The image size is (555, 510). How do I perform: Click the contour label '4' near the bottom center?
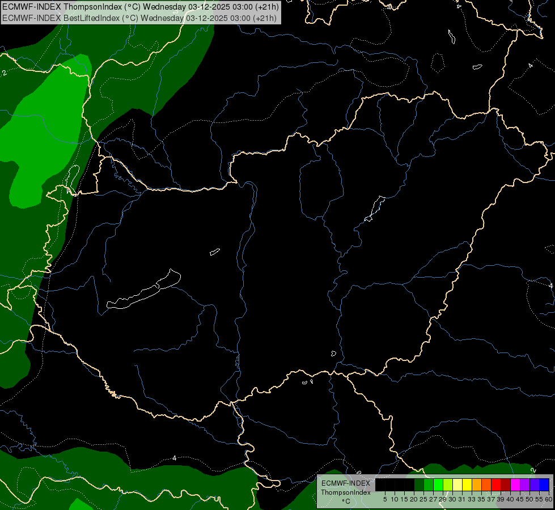pyautogui.click(x=175, y=458)
